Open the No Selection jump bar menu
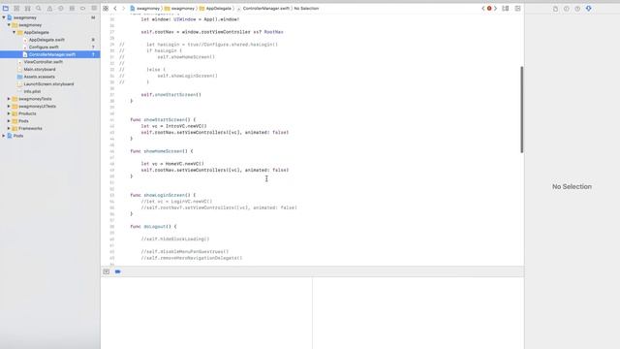The width and height of the screenshot is (620, 349). (x=306, y=9)
